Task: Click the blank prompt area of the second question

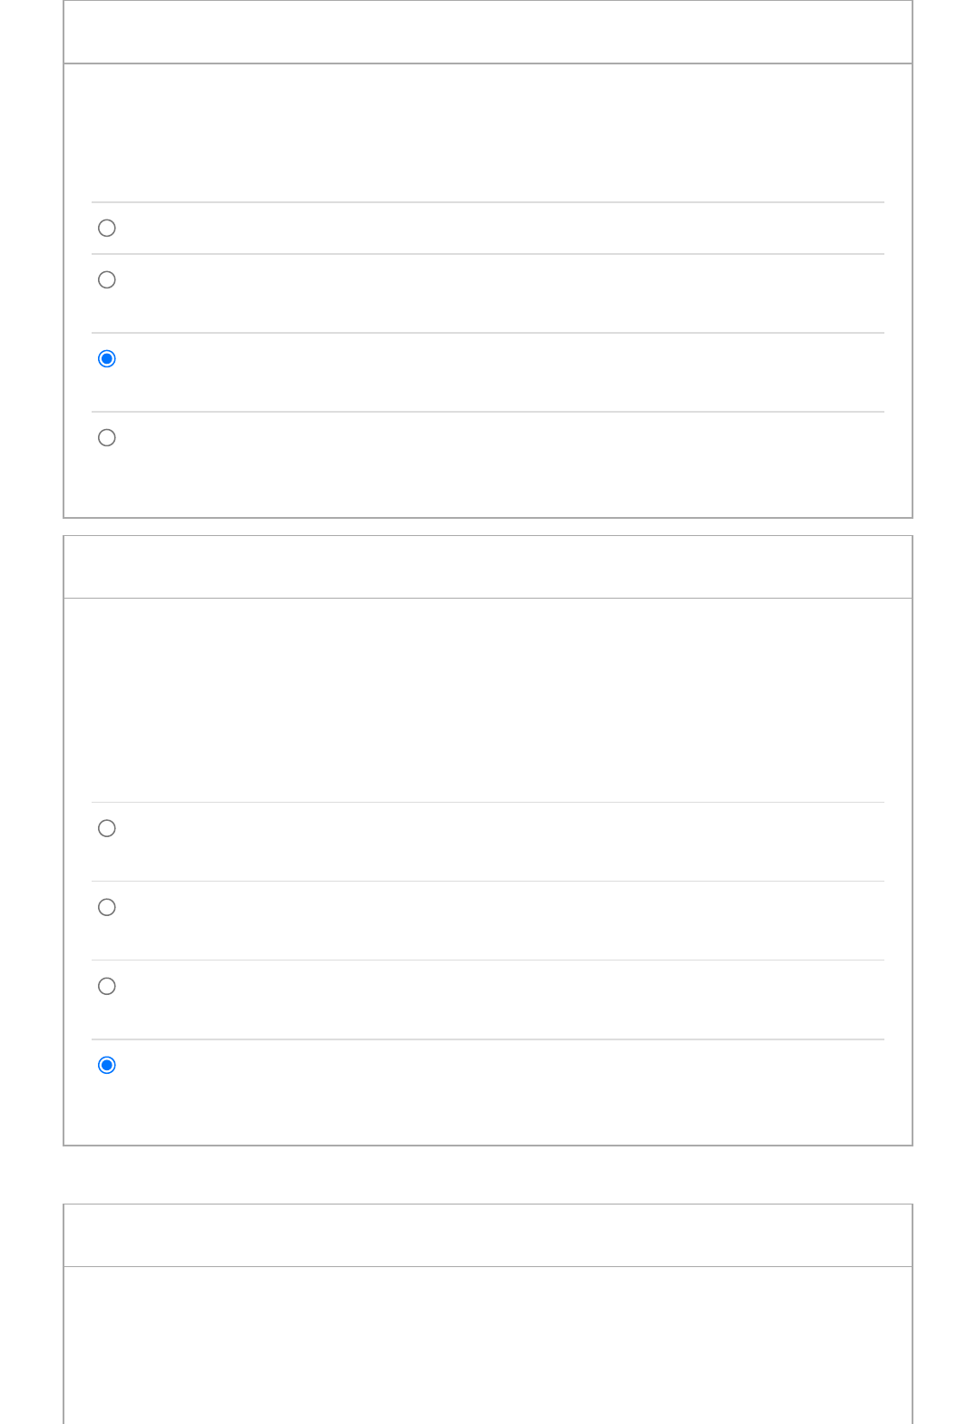Action: pos(488,699)
